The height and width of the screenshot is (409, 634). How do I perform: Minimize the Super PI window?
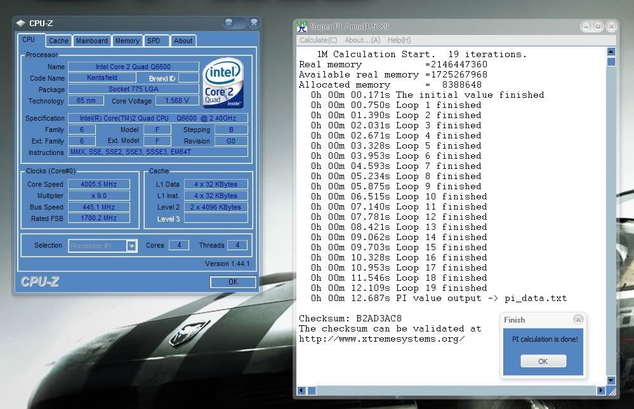(x=586, y=27)
